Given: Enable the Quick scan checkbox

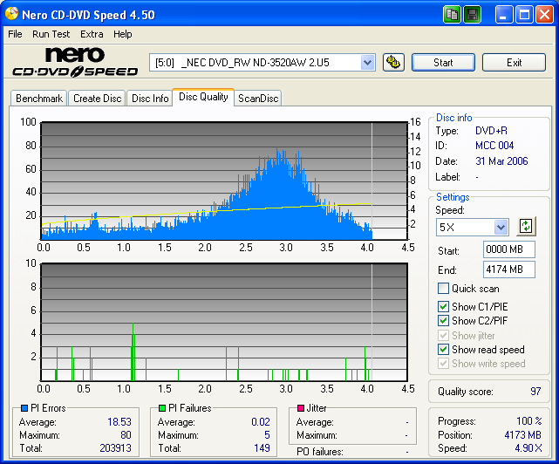Looking at the screenshot, I should tap(443, 288).
